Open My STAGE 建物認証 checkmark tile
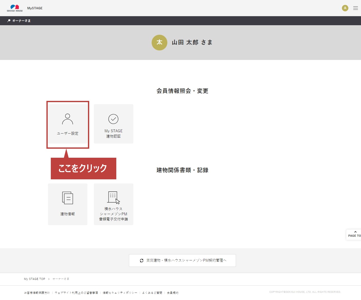The image size is (361, 300). point(113,124)
